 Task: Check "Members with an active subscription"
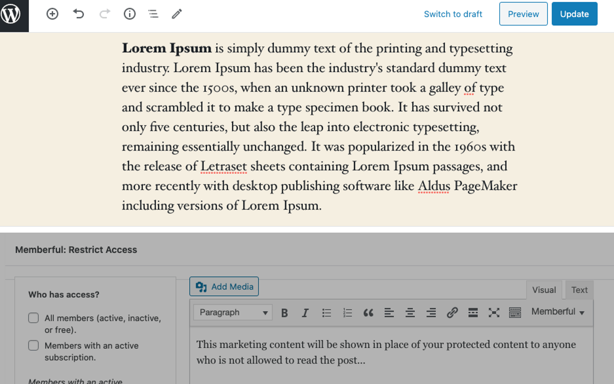(33, 346)
